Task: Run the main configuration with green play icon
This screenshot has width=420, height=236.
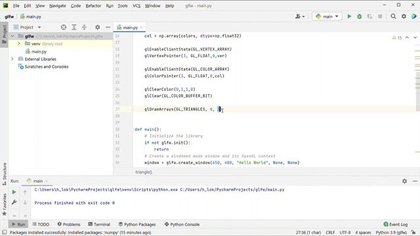Action: click(349, 16)
